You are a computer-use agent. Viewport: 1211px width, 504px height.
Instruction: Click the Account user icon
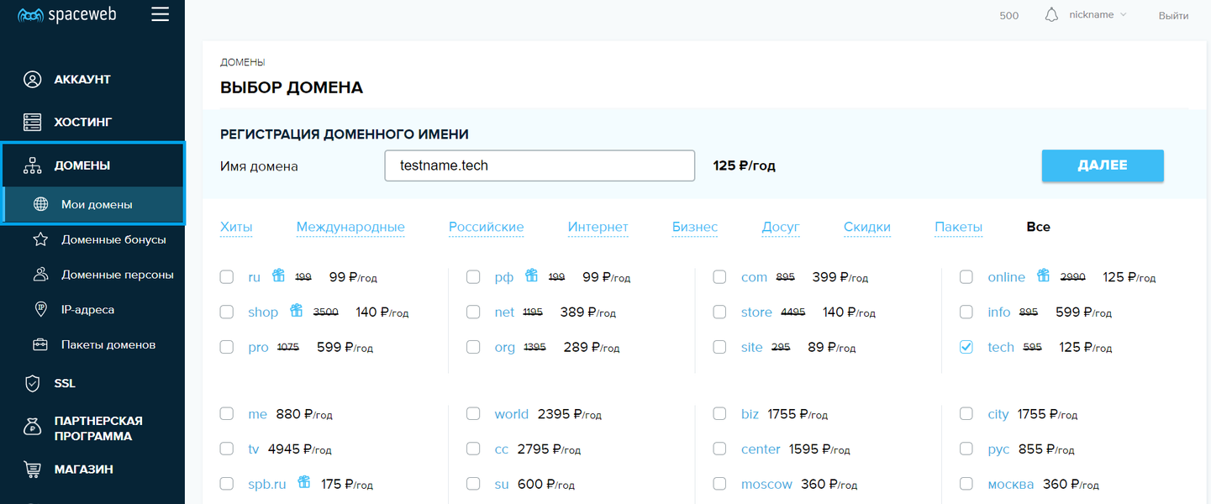click(32, 80)
